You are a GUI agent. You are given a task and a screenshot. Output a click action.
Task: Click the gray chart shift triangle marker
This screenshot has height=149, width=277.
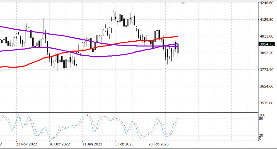click(183, 3)
